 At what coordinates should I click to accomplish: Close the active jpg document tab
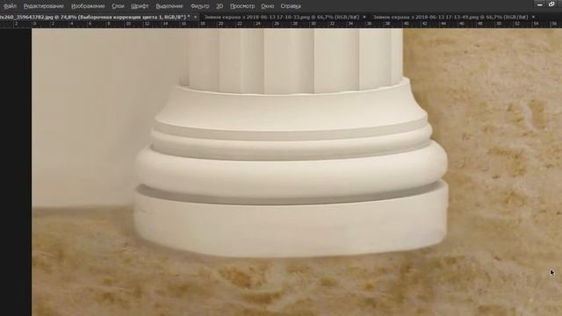click(195, 17)
